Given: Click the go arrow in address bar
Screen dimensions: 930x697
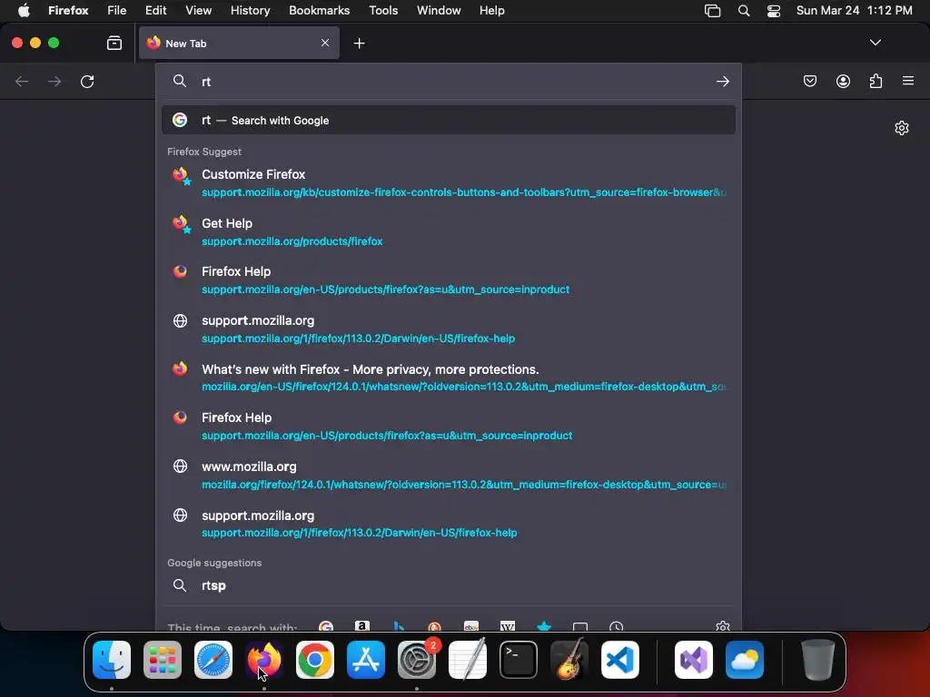Looking at the screenshot, I should pyautogui.click(x=722, y=82).
